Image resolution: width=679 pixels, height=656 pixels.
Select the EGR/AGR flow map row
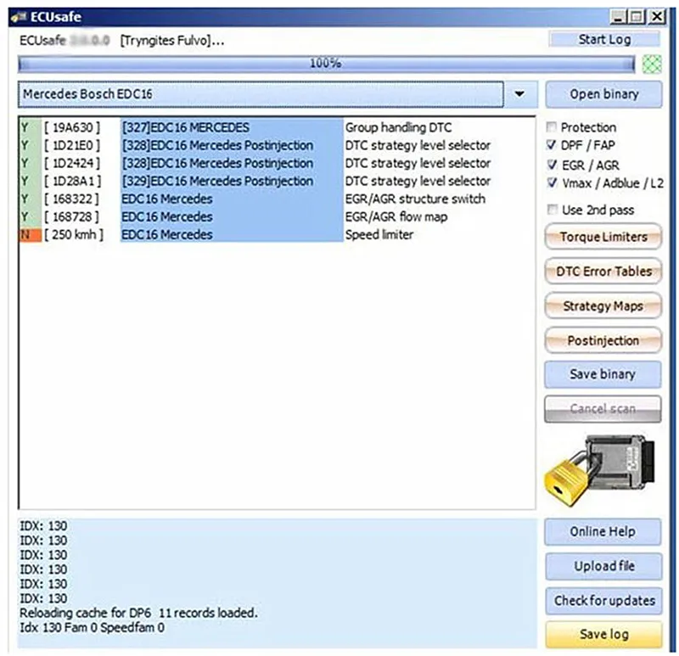click(278, 216)
